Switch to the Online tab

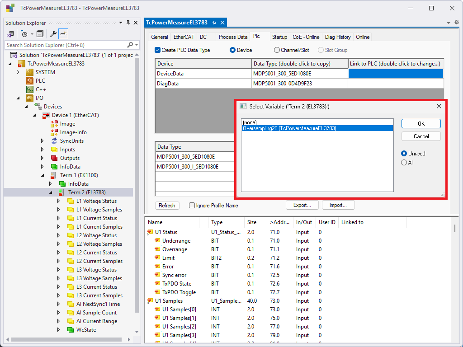(x=363, y=37)
